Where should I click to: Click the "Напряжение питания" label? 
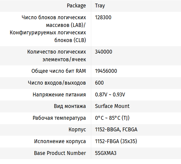pyautogui.click(x=59, y=94)
